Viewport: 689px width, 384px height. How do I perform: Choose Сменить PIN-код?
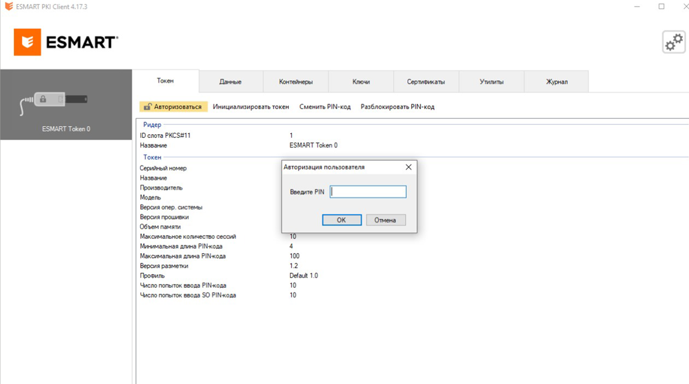[x=325, y=107]
